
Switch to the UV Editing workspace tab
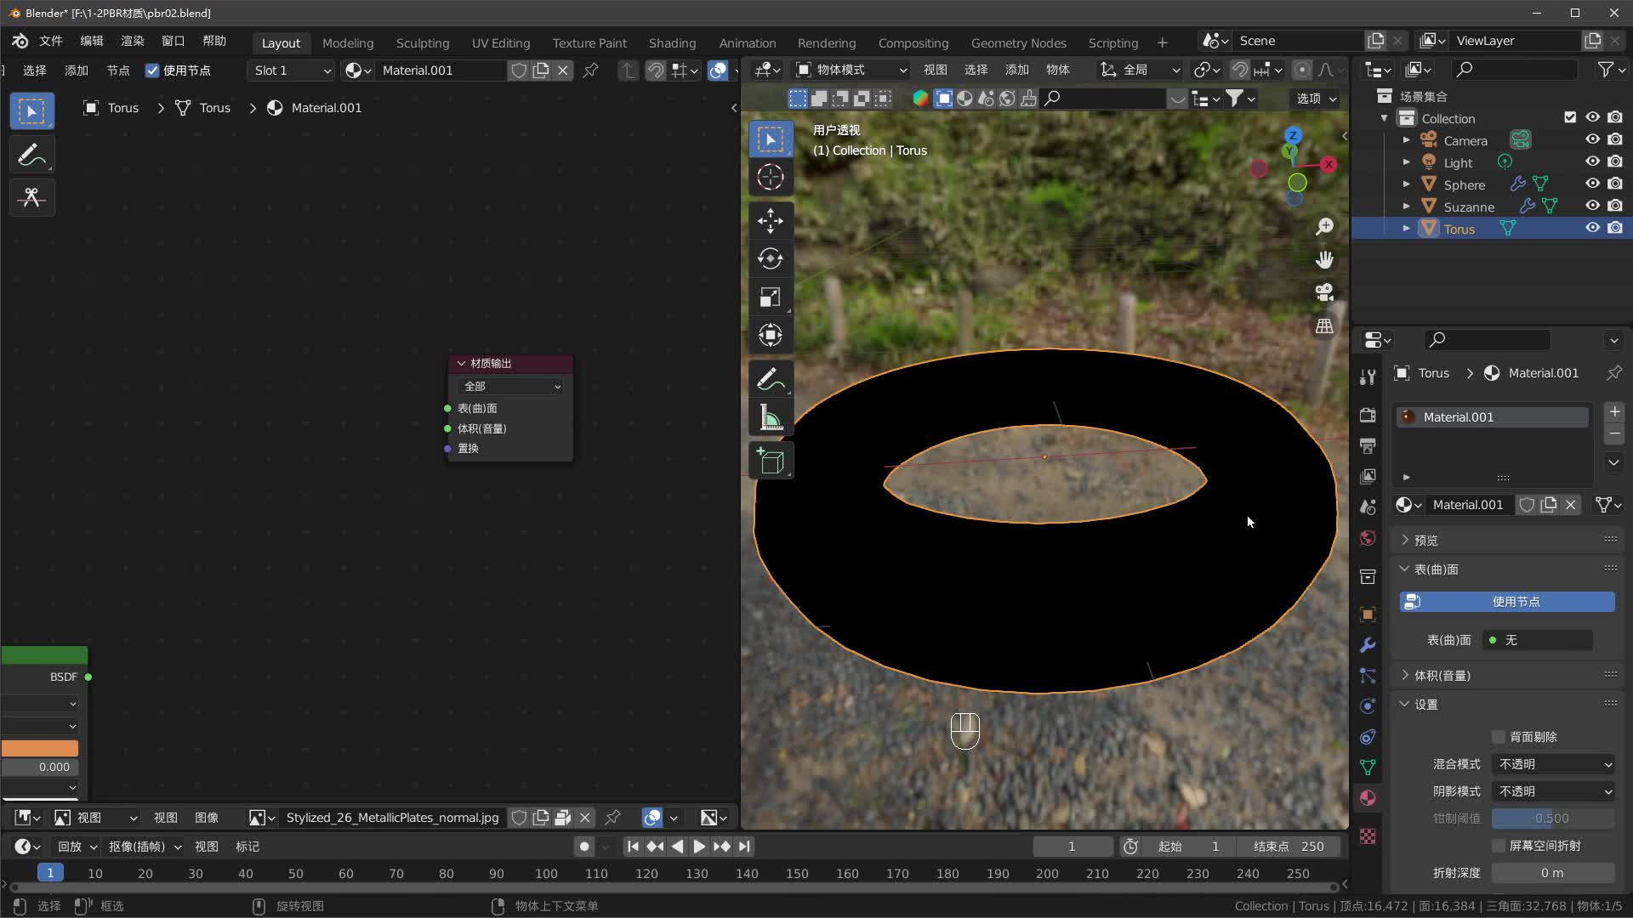(501, 42)
